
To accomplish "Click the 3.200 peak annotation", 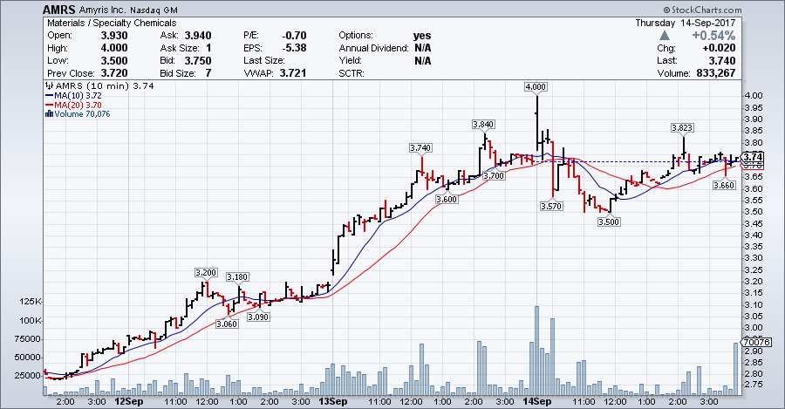I will [x=204, y=272].
